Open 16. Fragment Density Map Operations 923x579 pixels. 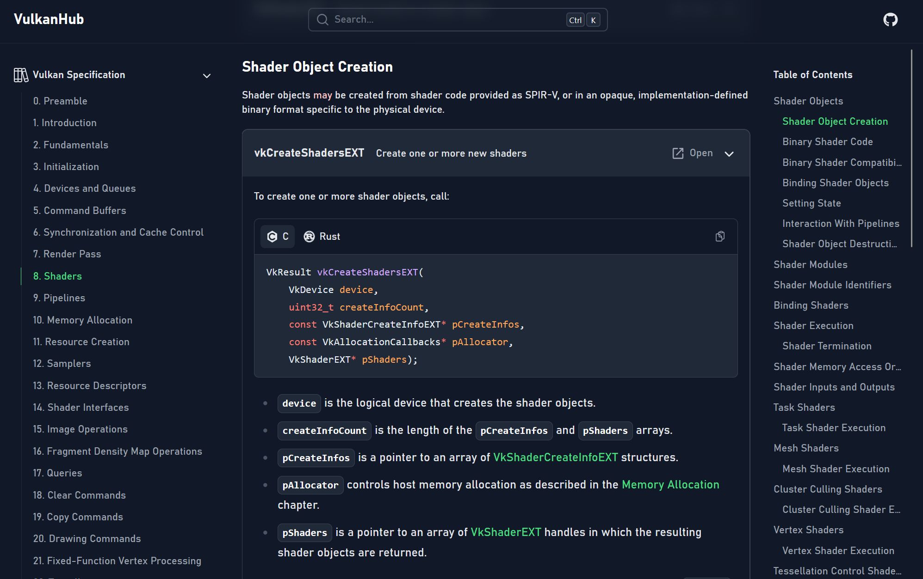click(x=118, y=451)
